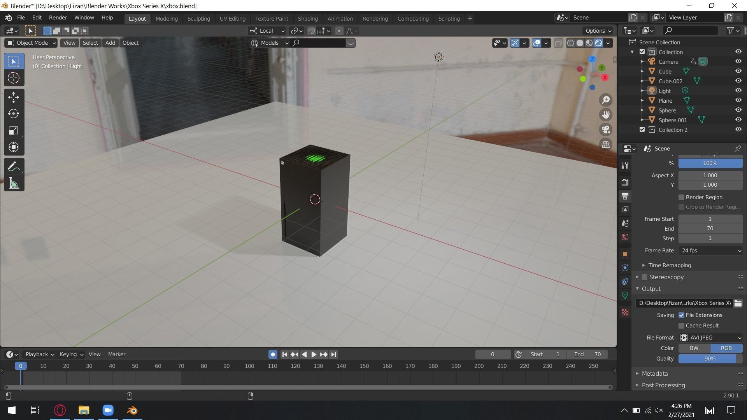Hide the Light object in outliner

tap(738, 91)
